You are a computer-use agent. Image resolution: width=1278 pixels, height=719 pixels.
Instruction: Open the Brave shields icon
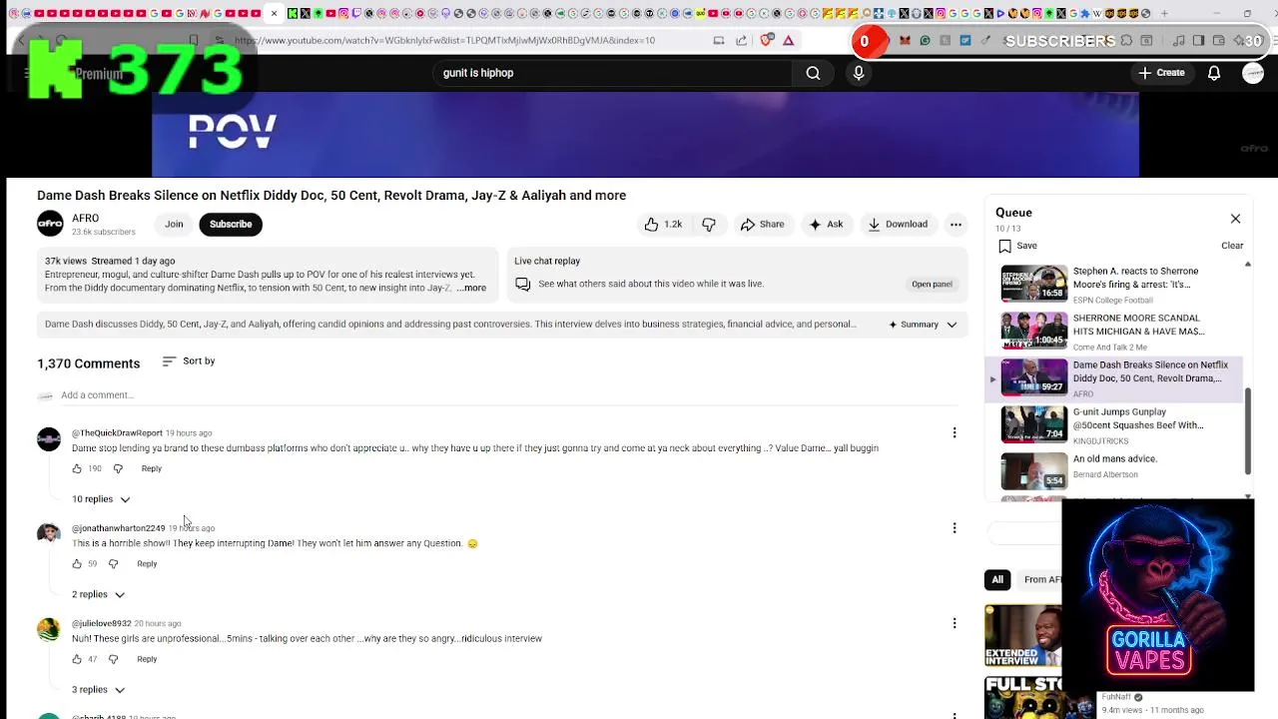[x=766, y=41]
